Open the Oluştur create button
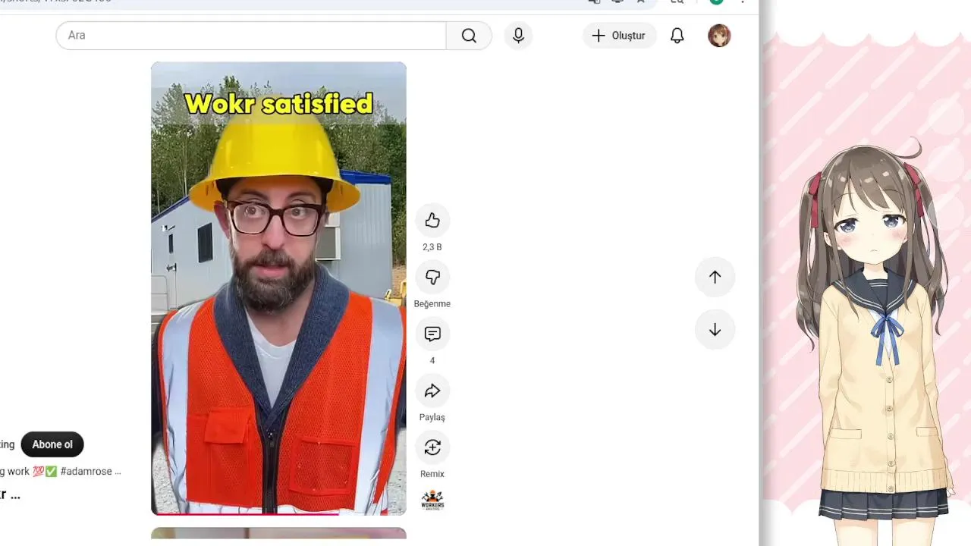 pyautogui.click(x=619, y=36)
